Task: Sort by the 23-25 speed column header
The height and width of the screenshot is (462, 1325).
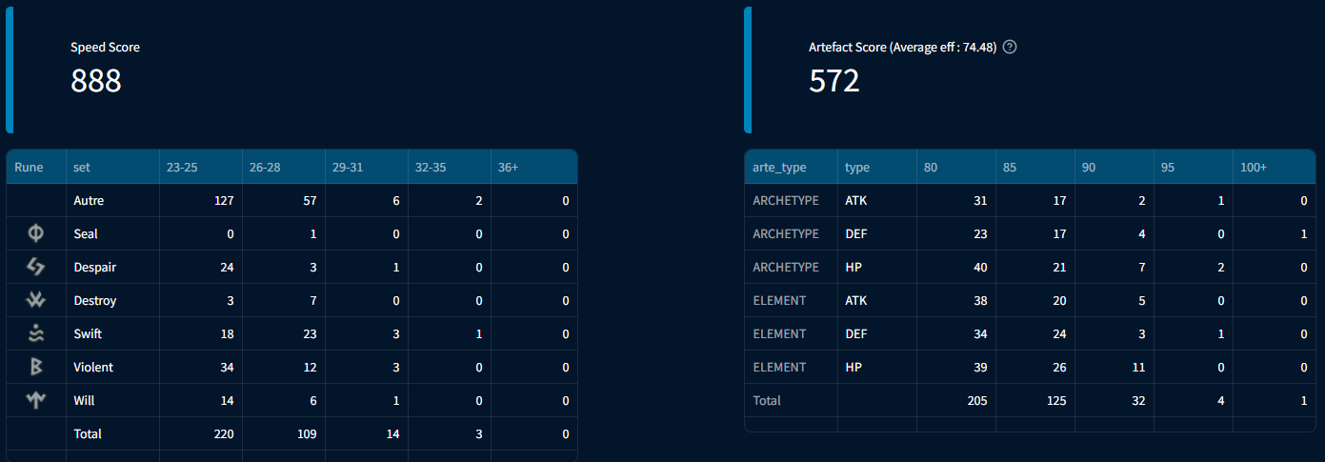Action: 182,167
